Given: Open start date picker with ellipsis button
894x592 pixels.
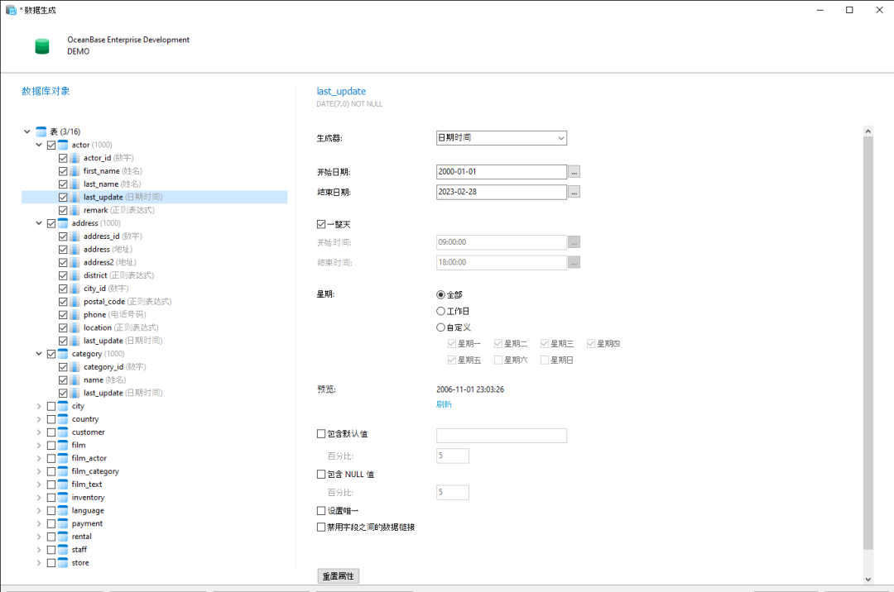Looking at the screenshot, I should coord(574,172).
